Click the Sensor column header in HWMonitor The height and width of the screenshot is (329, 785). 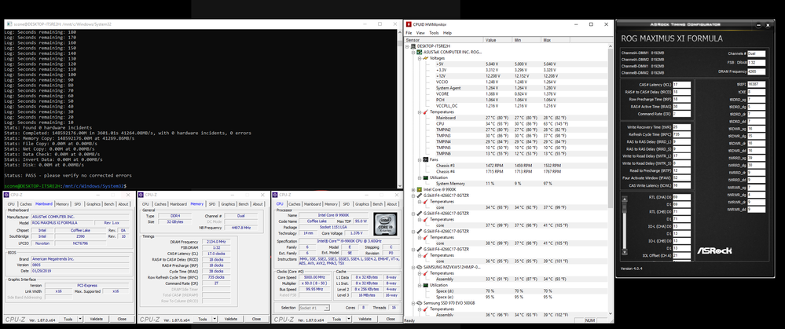click(444, 39)
